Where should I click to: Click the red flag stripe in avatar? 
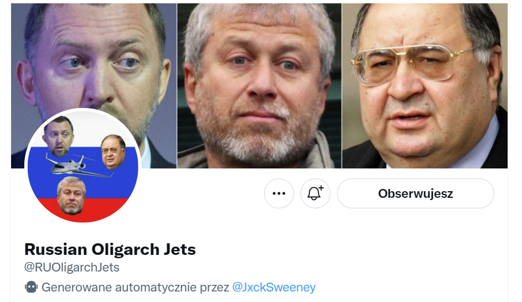click(106, 207)
